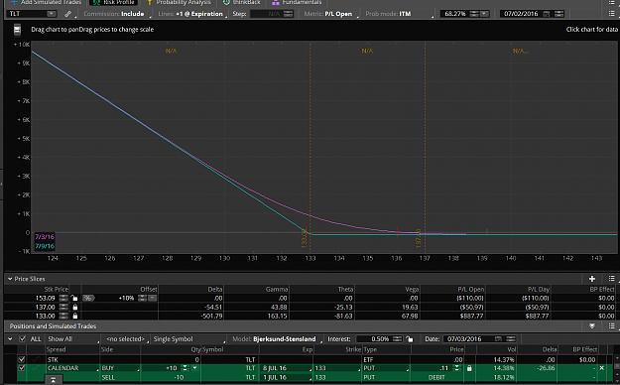The width and height of the screenshot is (620, 385).
Task: Select the 7/9/16 cyan line legend
Action: click(x=45, y=246)
